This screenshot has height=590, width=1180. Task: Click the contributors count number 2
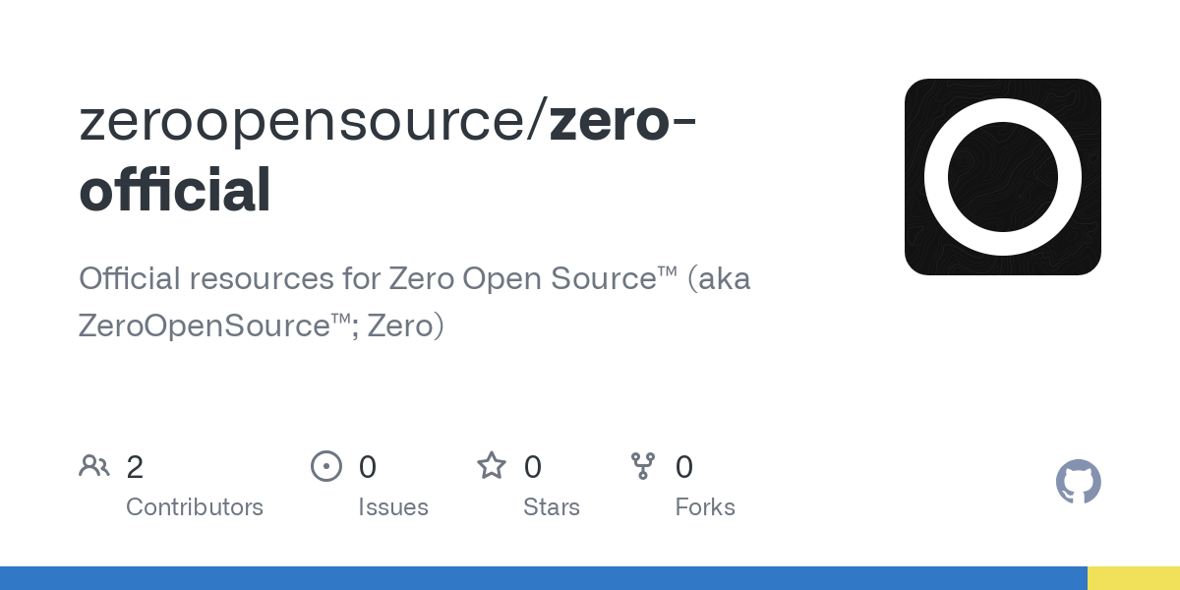click(135, 467)
